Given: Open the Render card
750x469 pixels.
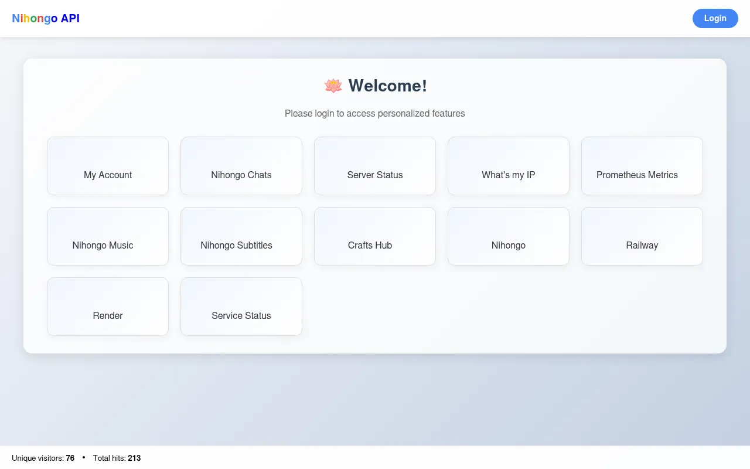Looking at the screenshot, I should pyautogui.click(x=108, y=307).
